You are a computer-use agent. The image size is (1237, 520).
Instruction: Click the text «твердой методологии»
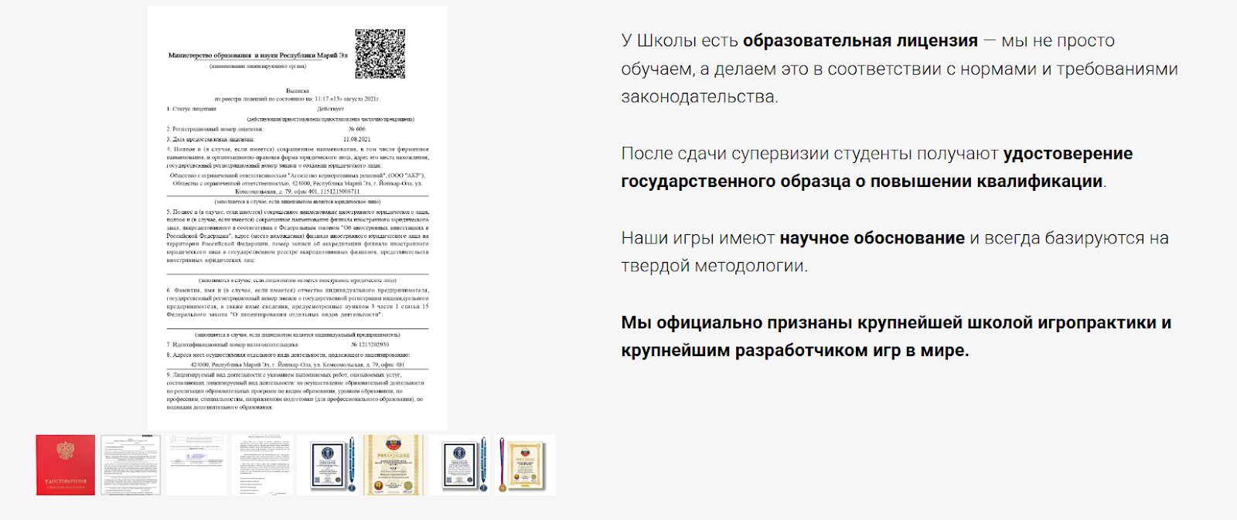point(712,266)
